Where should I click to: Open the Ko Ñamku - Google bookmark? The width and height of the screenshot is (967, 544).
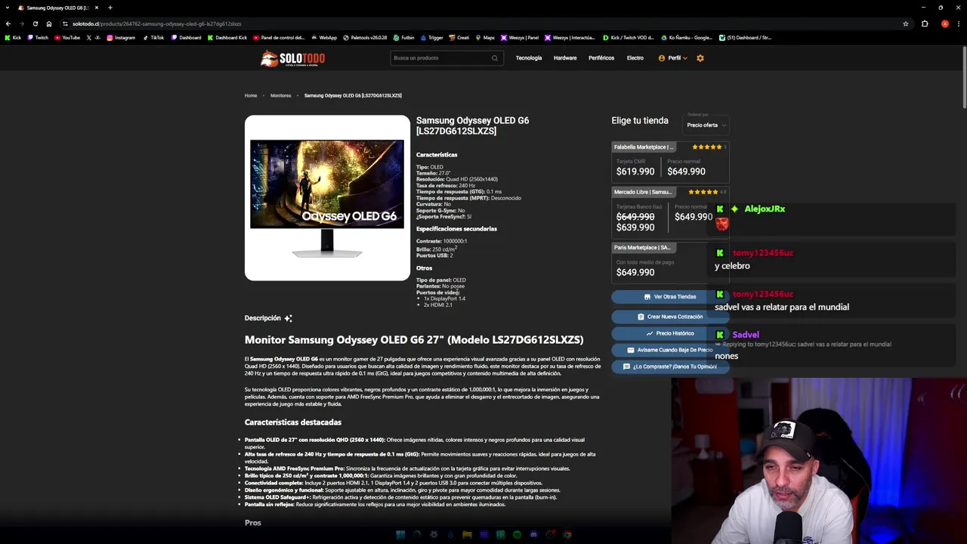[x=686, y=38]
